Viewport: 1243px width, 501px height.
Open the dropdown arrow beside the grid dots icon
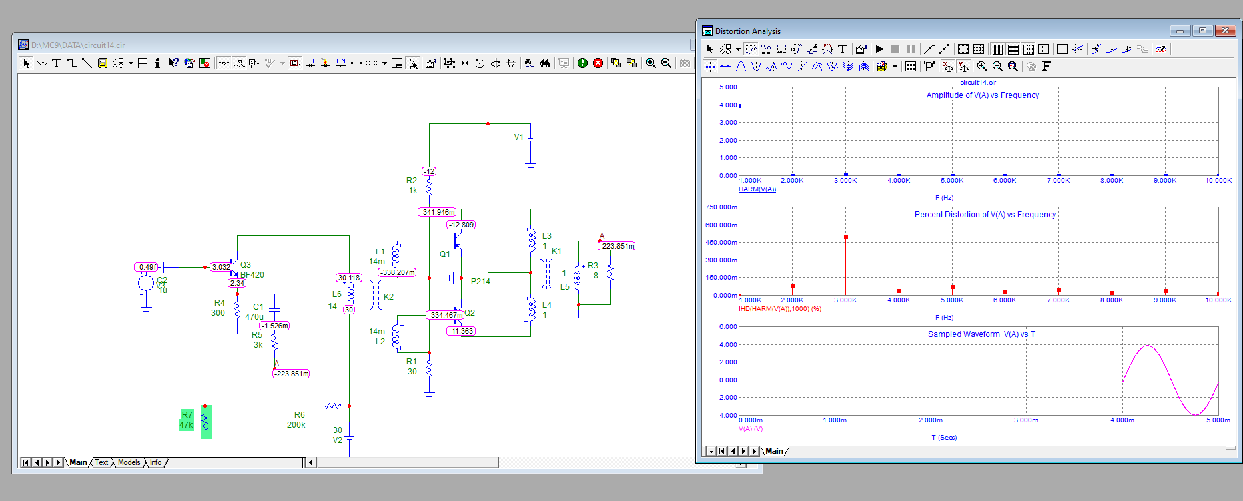(384, 63)
